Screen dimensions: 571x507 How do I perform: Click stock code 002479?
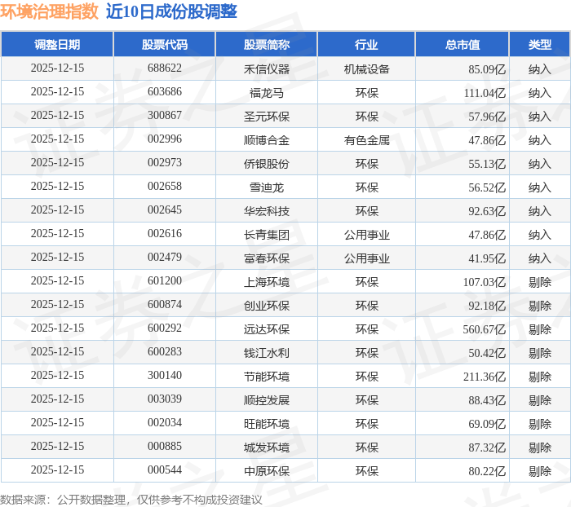(x=165, y=258)
